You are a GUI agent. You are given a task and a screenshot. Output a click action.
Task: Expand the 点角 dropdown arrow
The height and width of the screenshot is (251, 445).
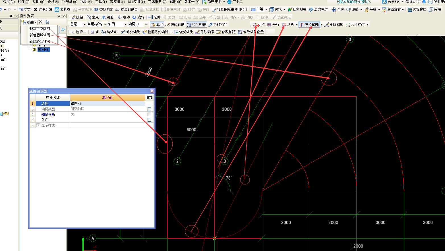pyautogui.click(x=297, y=25)
